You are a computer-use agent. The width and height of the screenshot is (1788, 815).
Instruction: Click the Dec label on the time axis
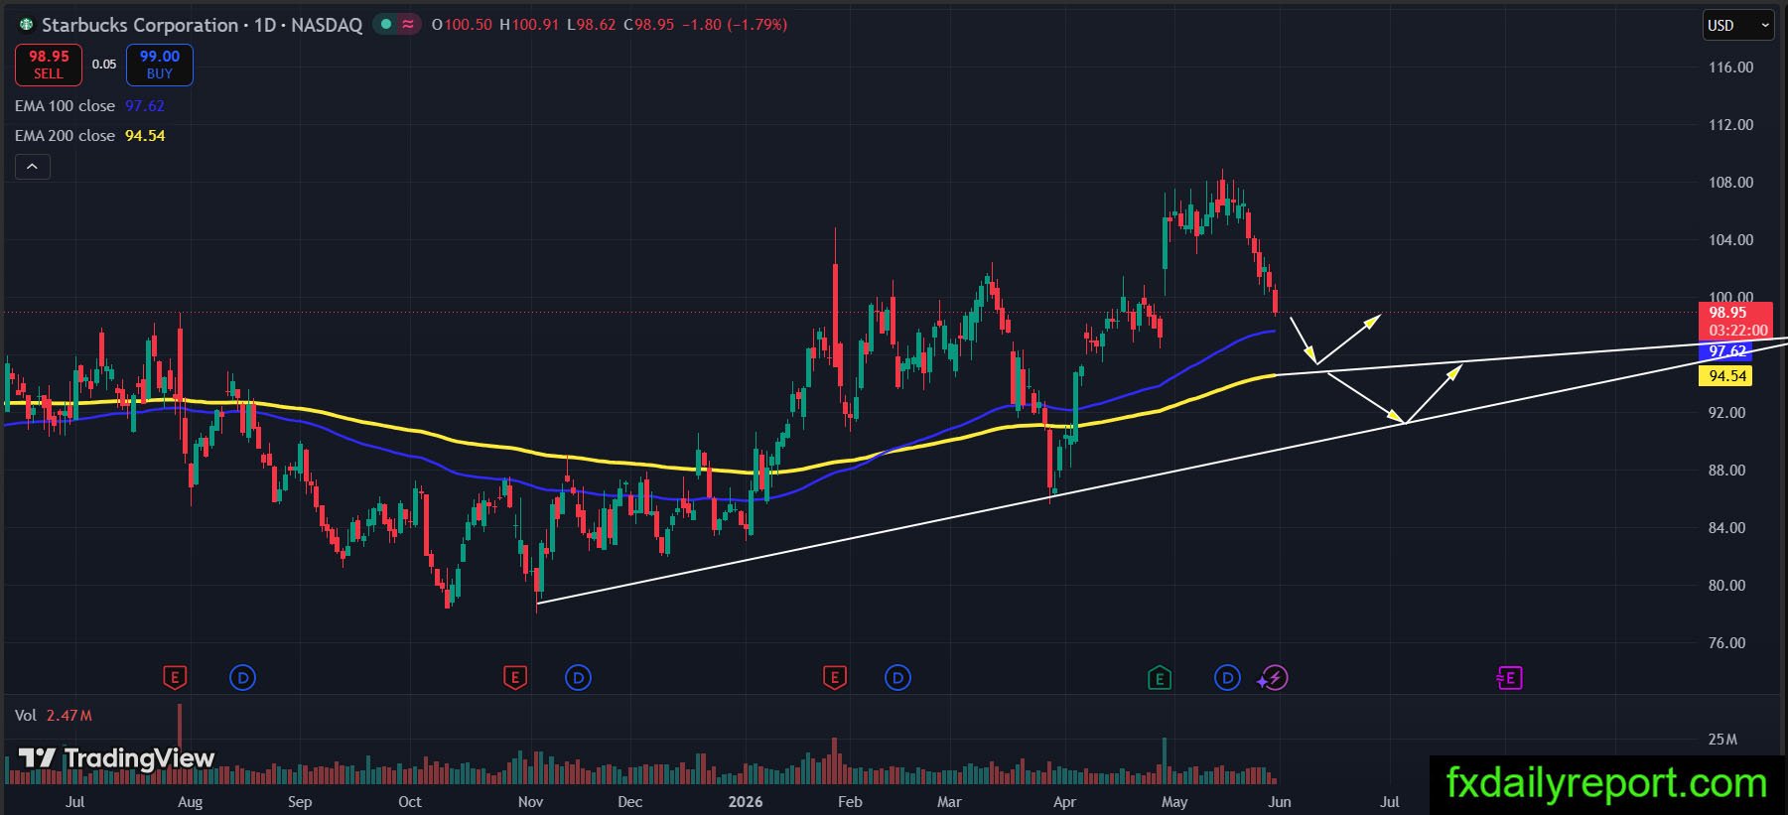[629, 802]
